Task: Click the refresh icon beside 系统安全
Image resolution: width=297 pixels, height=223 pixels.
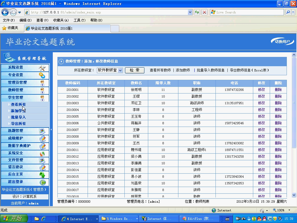Action: (42, 154)
